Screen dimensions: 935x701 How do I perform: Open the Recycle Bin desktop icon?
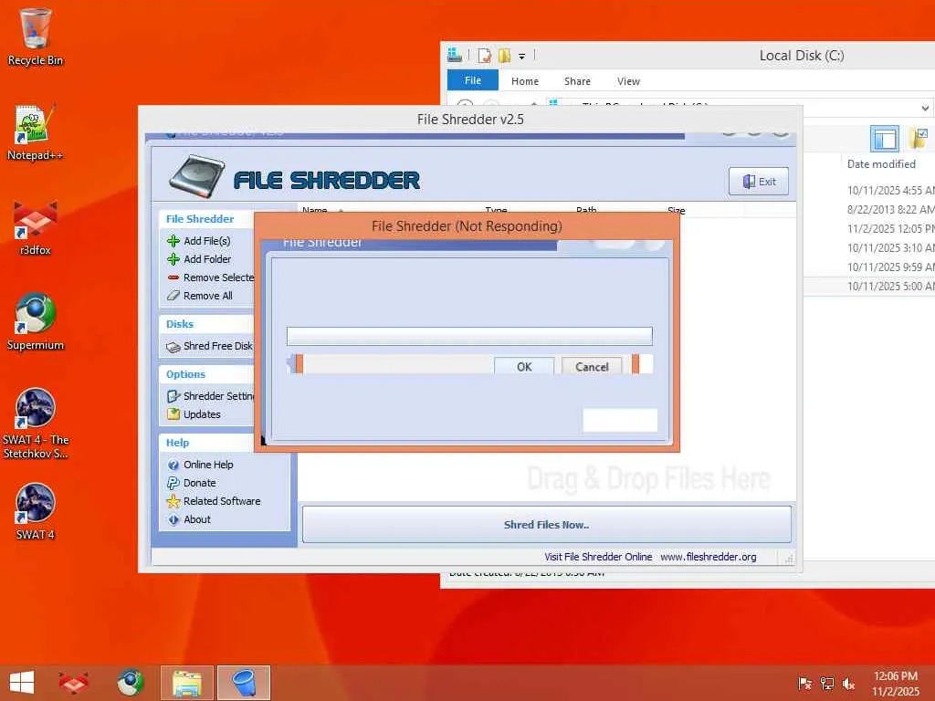coord(36,37)
